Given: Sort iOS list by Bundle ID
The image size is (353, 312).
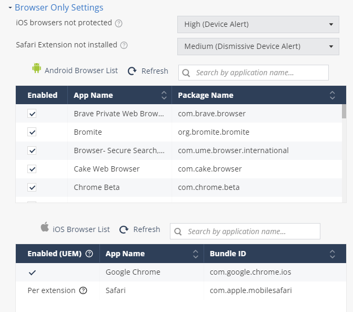Looking at the screenshot, I should click(332, 254).
